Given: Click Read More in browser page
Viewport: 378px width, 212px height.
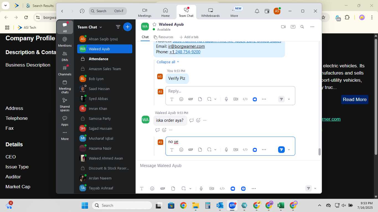Looking at the screenshot, I should click(x=354, y=99).
